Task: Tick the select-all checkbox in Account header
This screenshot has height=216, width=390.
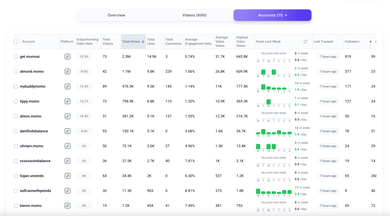Action: [16, 42]
